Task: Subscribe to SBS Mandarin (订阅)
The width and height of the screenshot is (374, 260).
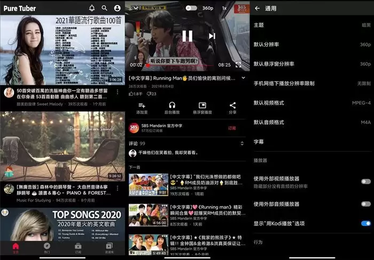Action: tap(232, 128)
